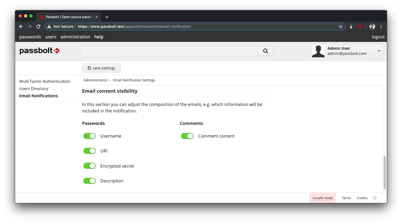
Task: Open the Credits link
Action: click(362, 198)
